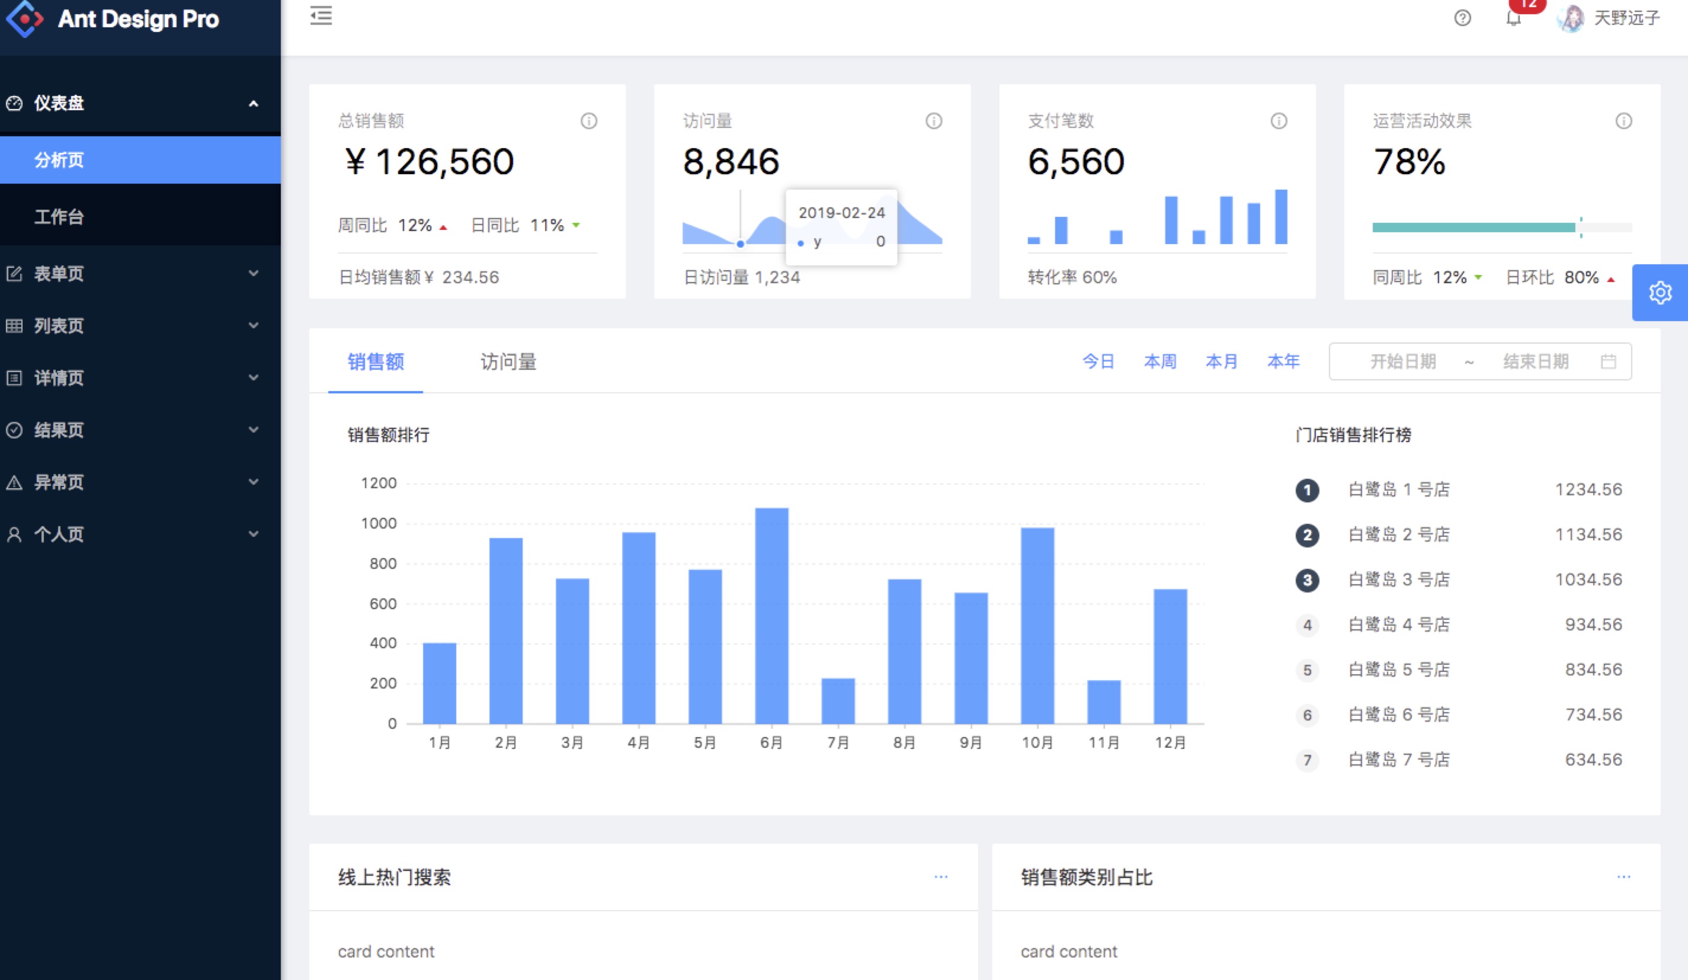Open the notification bell icon
This screenshot has height=980, width=1688.
[1513, 18]
